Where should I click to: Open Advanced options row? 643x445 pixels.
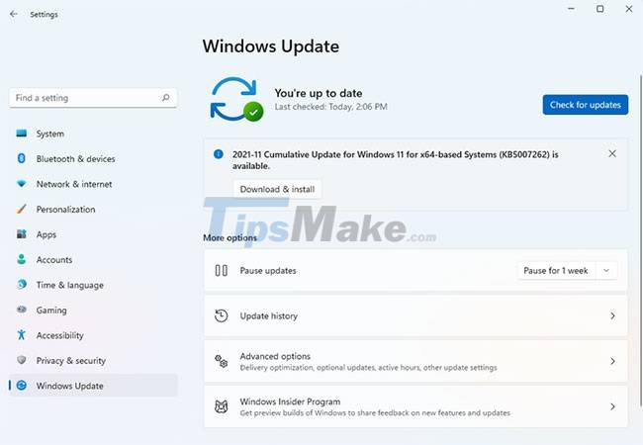tap(415, 361)
